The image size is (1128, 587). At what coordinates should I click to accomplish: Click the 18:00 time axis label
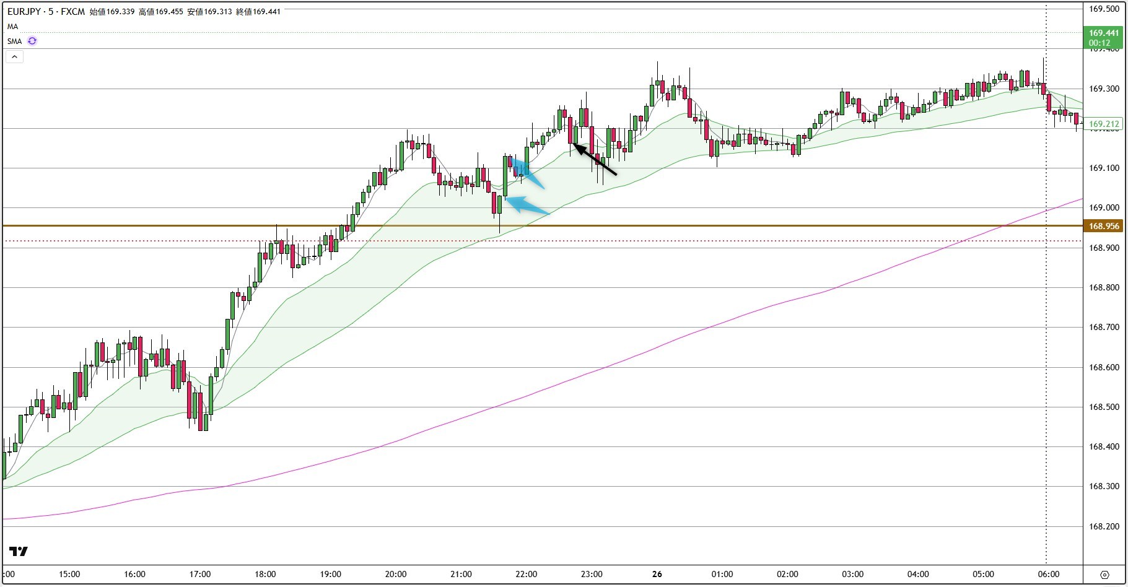(x=265, y=574)
